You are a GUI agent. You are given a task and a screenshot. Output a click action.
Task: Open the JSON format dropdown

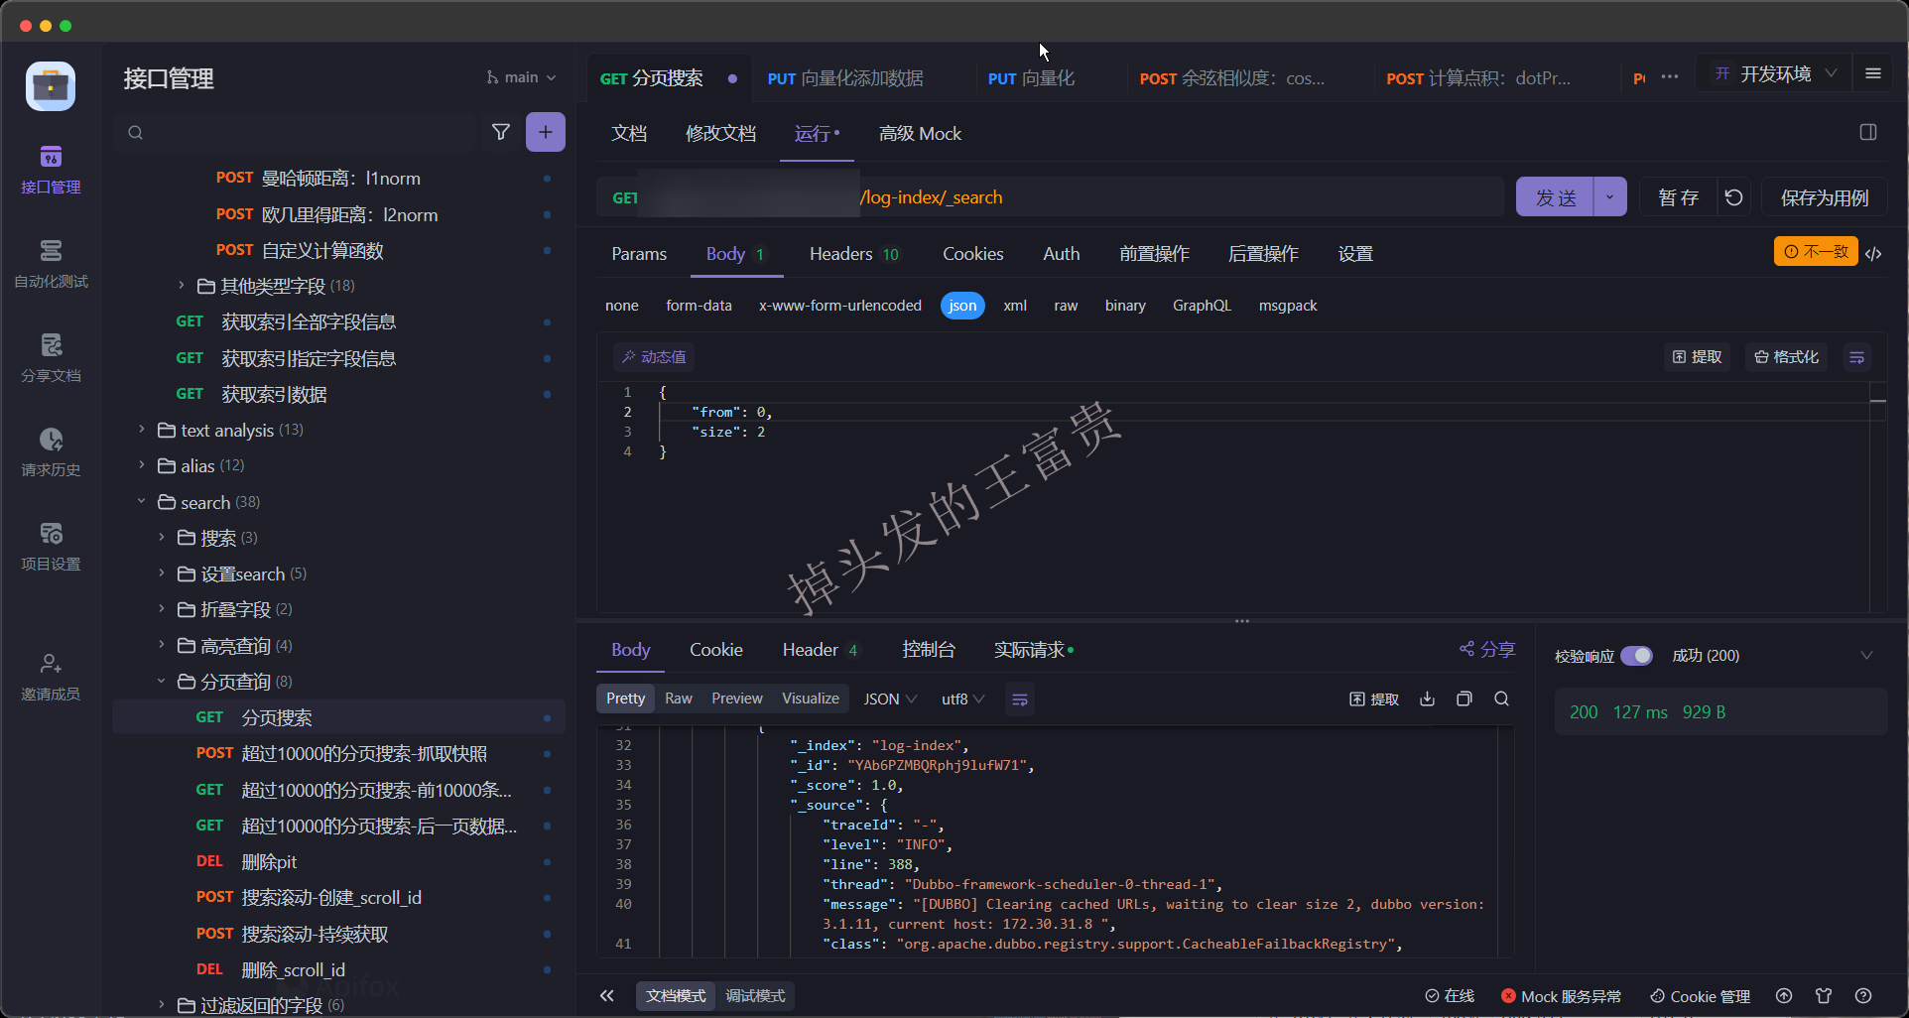click(x=890, y=700)
